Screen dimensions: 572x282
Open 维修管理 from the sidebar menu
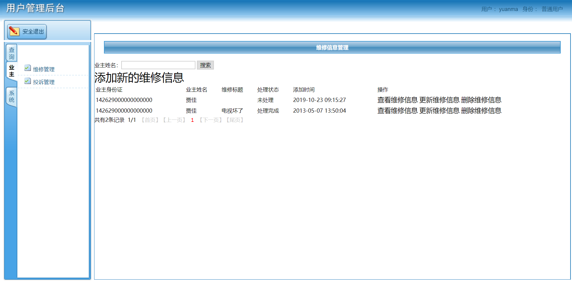[43, 69]
